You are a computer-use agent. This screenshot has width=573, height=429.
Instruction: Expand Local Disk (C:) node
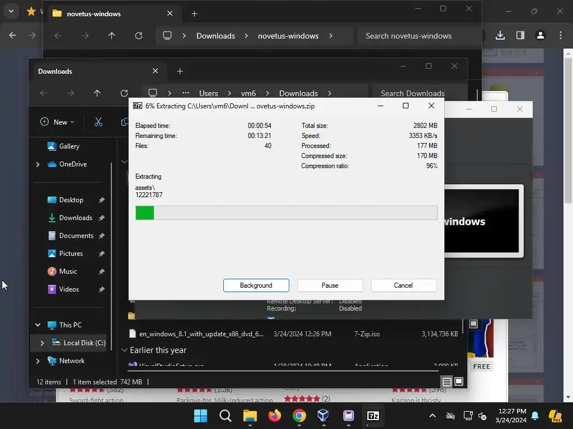42,343
